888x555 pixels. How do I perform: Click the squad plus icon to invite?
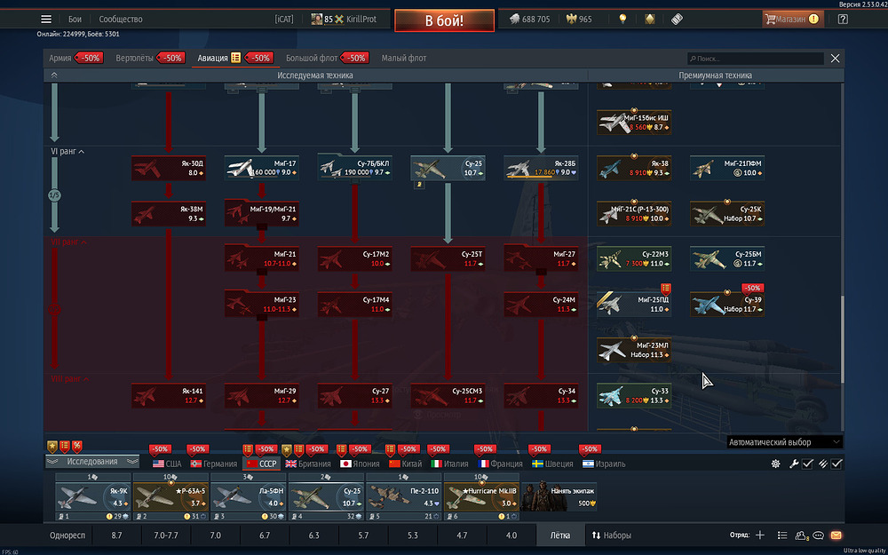pyautogui.click(x=759, y=535)
